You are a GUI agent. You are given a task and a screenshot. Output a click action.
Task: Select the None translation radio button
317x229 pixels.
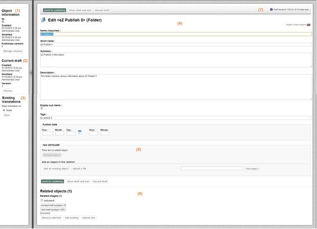[4, 110]
